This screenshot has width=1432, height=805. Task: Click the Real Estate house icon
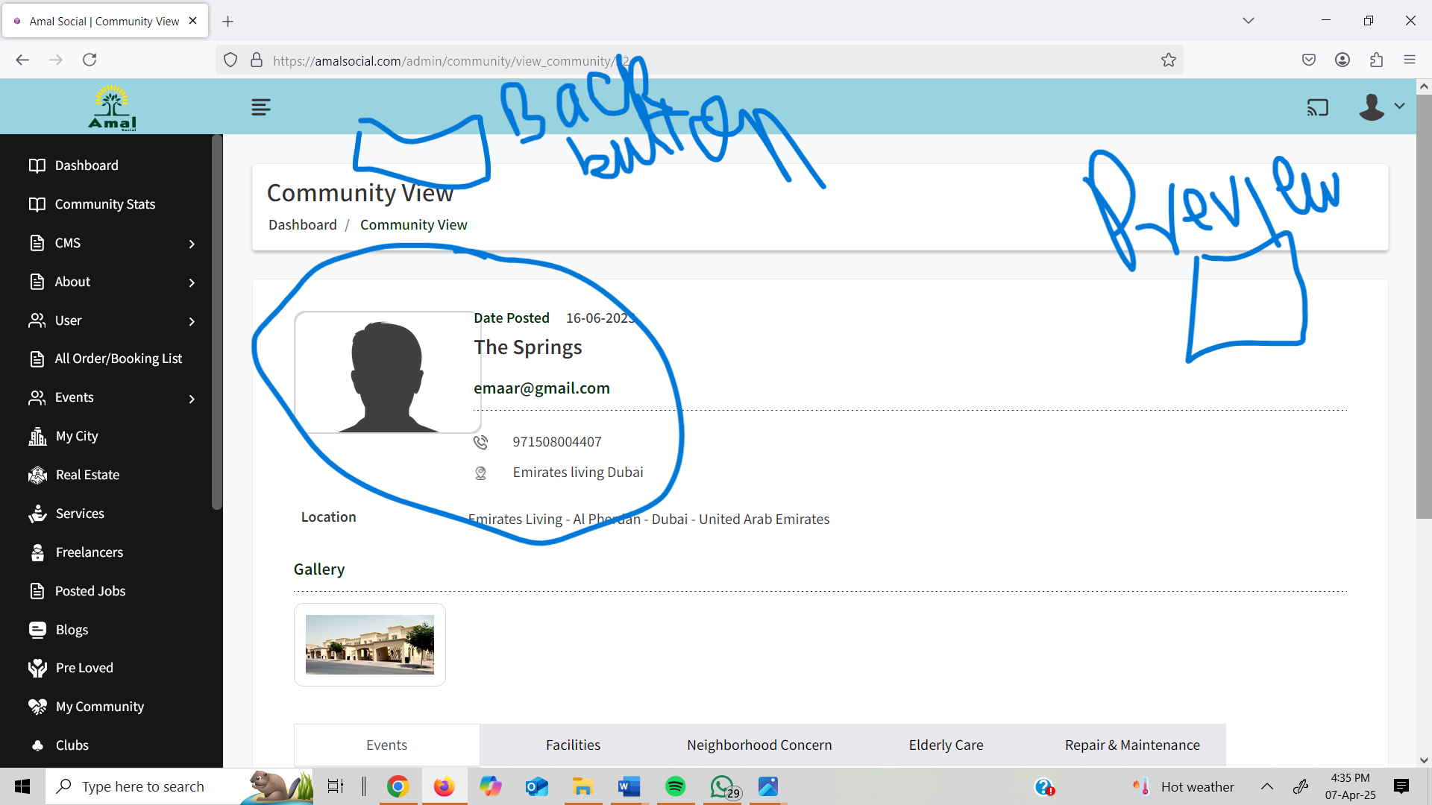click(37, 475)
